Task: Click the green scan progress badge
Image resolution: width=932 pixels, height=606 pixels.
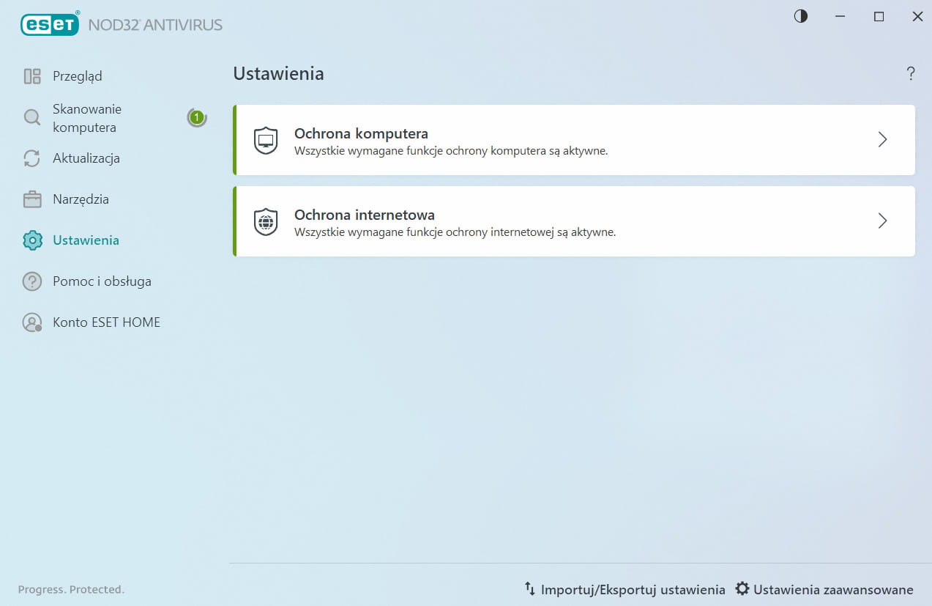Action: click(196, 117)
